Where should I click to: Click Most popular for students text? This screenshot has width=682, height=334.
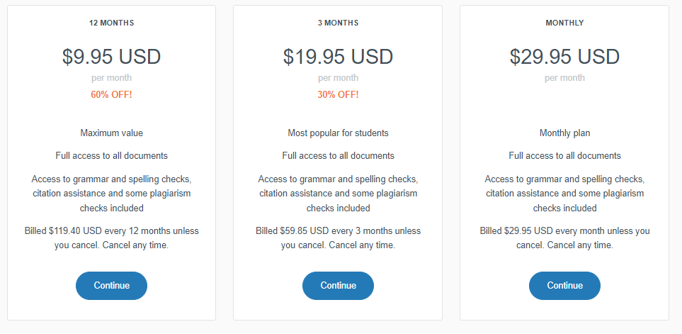(338, 133)
